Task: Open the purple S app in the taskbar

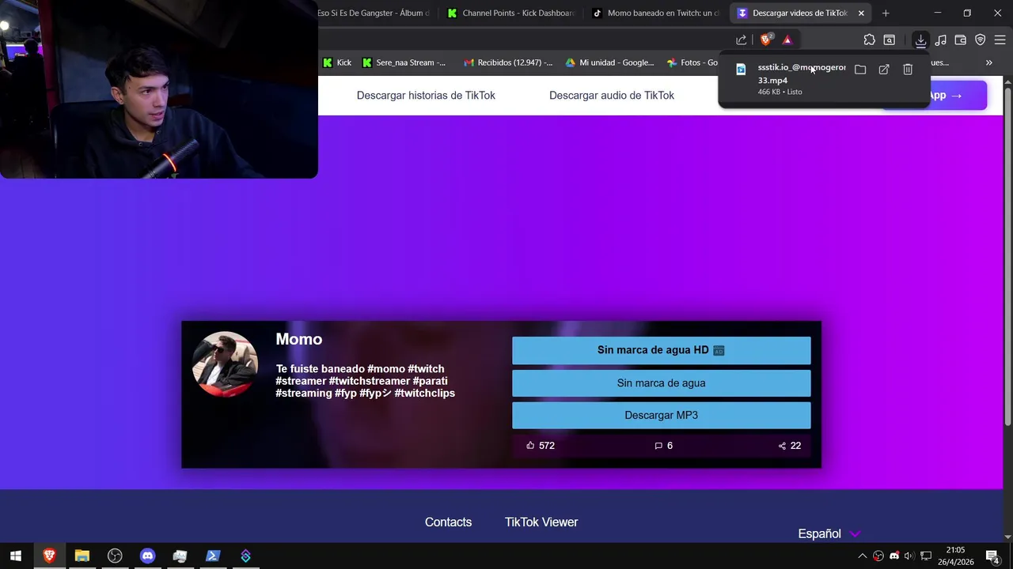Action: [245, 556]
